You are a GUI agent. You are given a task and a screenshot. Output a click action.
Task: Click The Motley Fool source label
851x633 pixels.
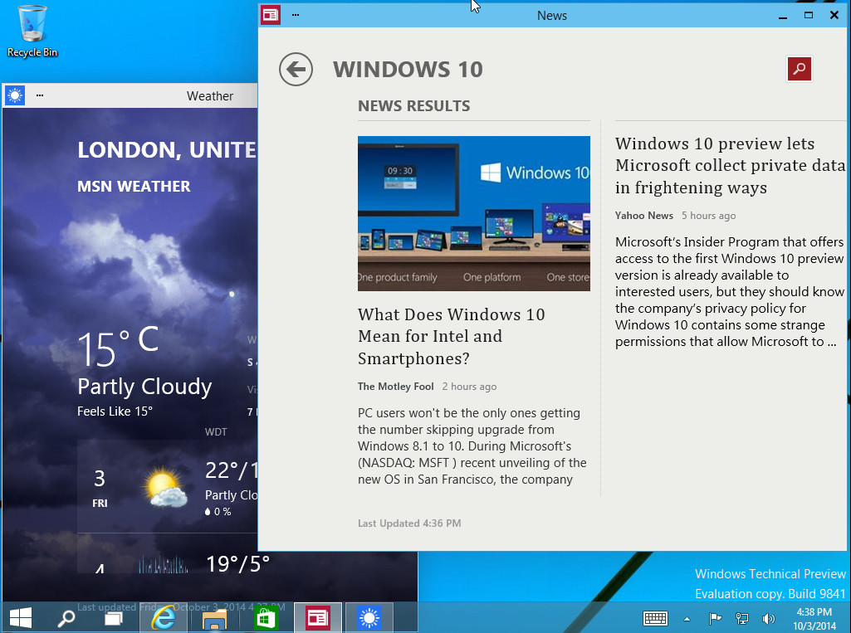tap(396, 387)
